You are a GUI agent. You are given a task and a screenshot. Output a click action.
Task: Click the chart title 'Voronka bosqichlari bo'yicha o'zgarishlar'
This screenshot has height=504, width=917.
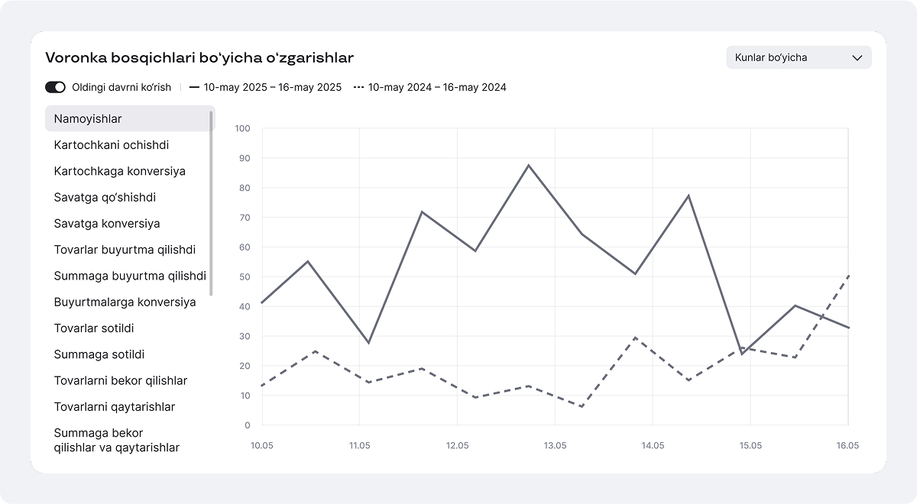(199, 57)
